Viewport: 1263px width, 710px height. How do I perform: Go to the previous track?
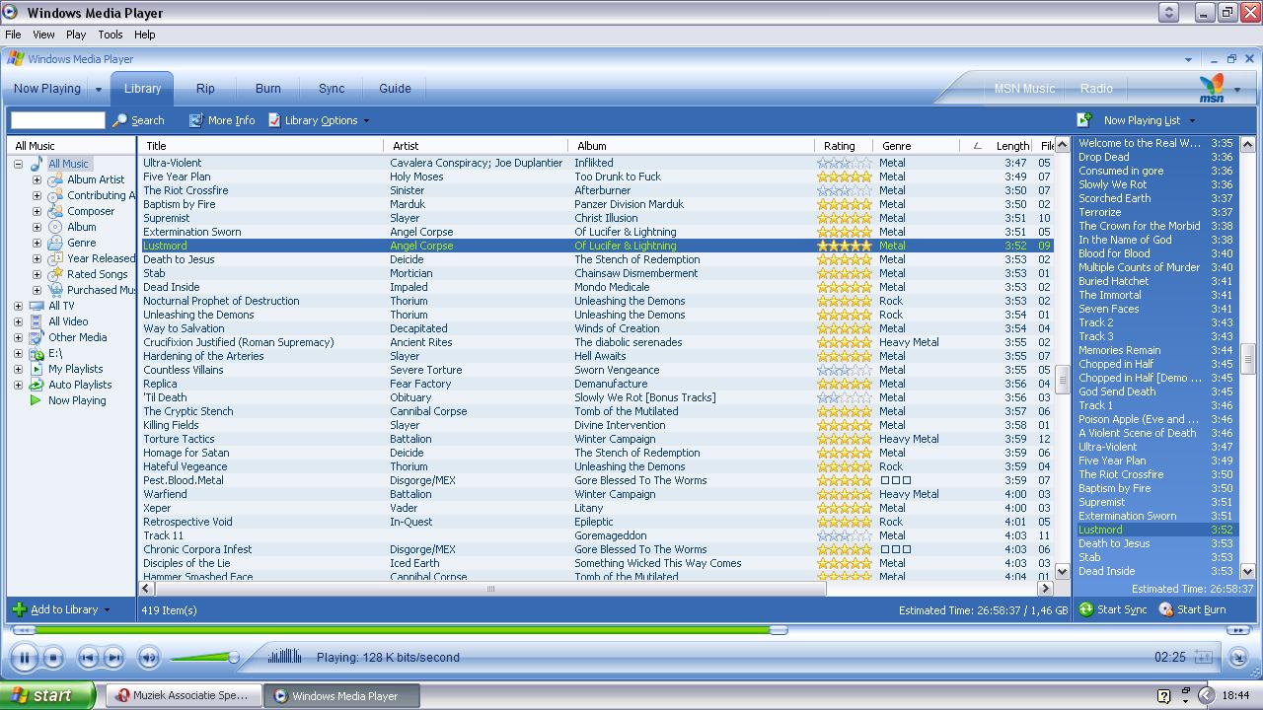tap(88, 657)
